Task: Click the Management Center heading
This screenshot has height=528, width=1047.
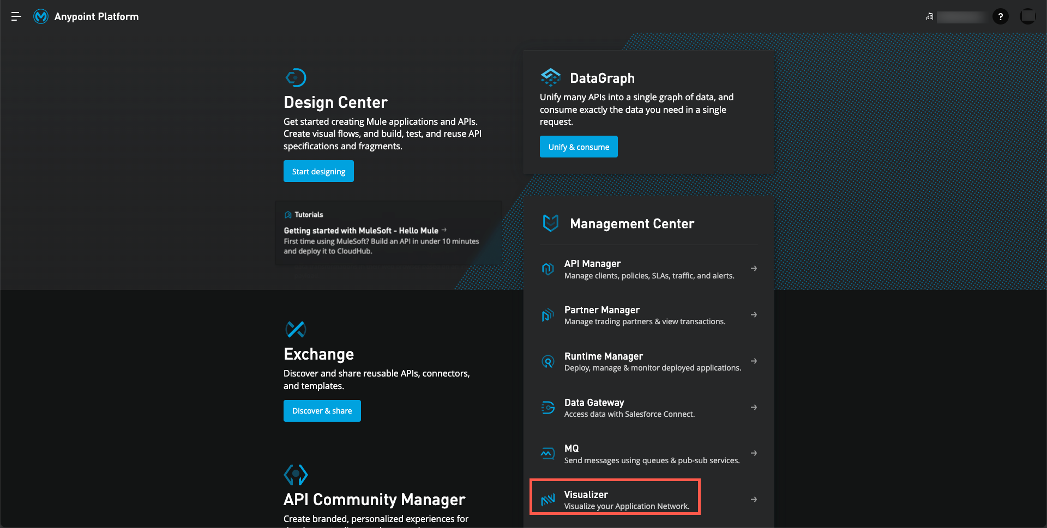Action: coord(632,224)
